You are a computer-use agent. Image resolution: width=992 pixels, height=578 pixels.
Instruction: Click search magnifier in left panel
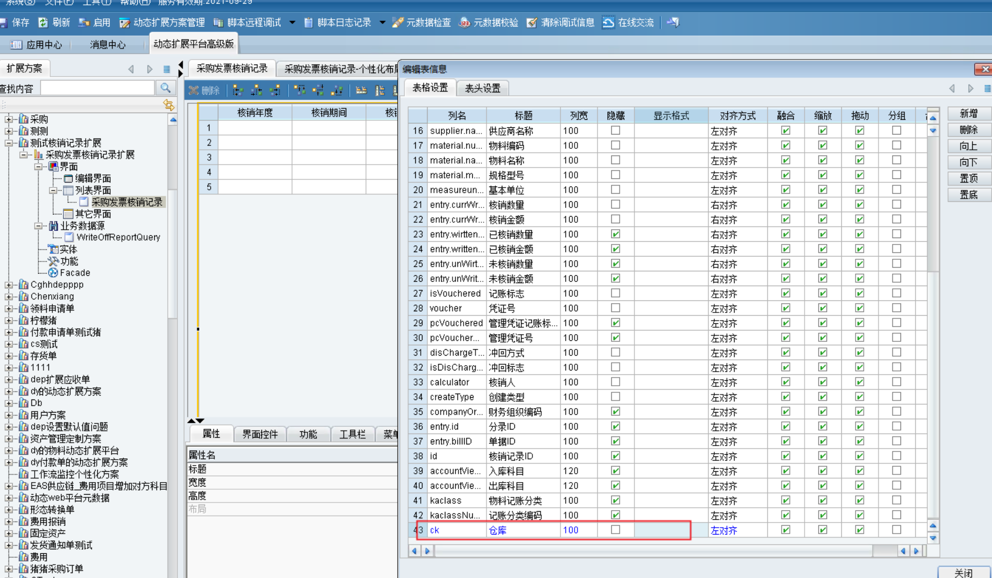(165, 88)
